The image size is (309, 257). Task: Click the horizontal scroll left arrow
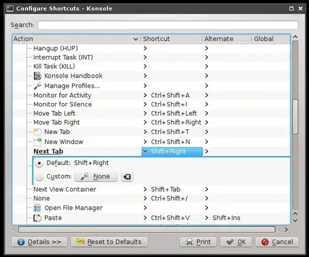[14, 230]
